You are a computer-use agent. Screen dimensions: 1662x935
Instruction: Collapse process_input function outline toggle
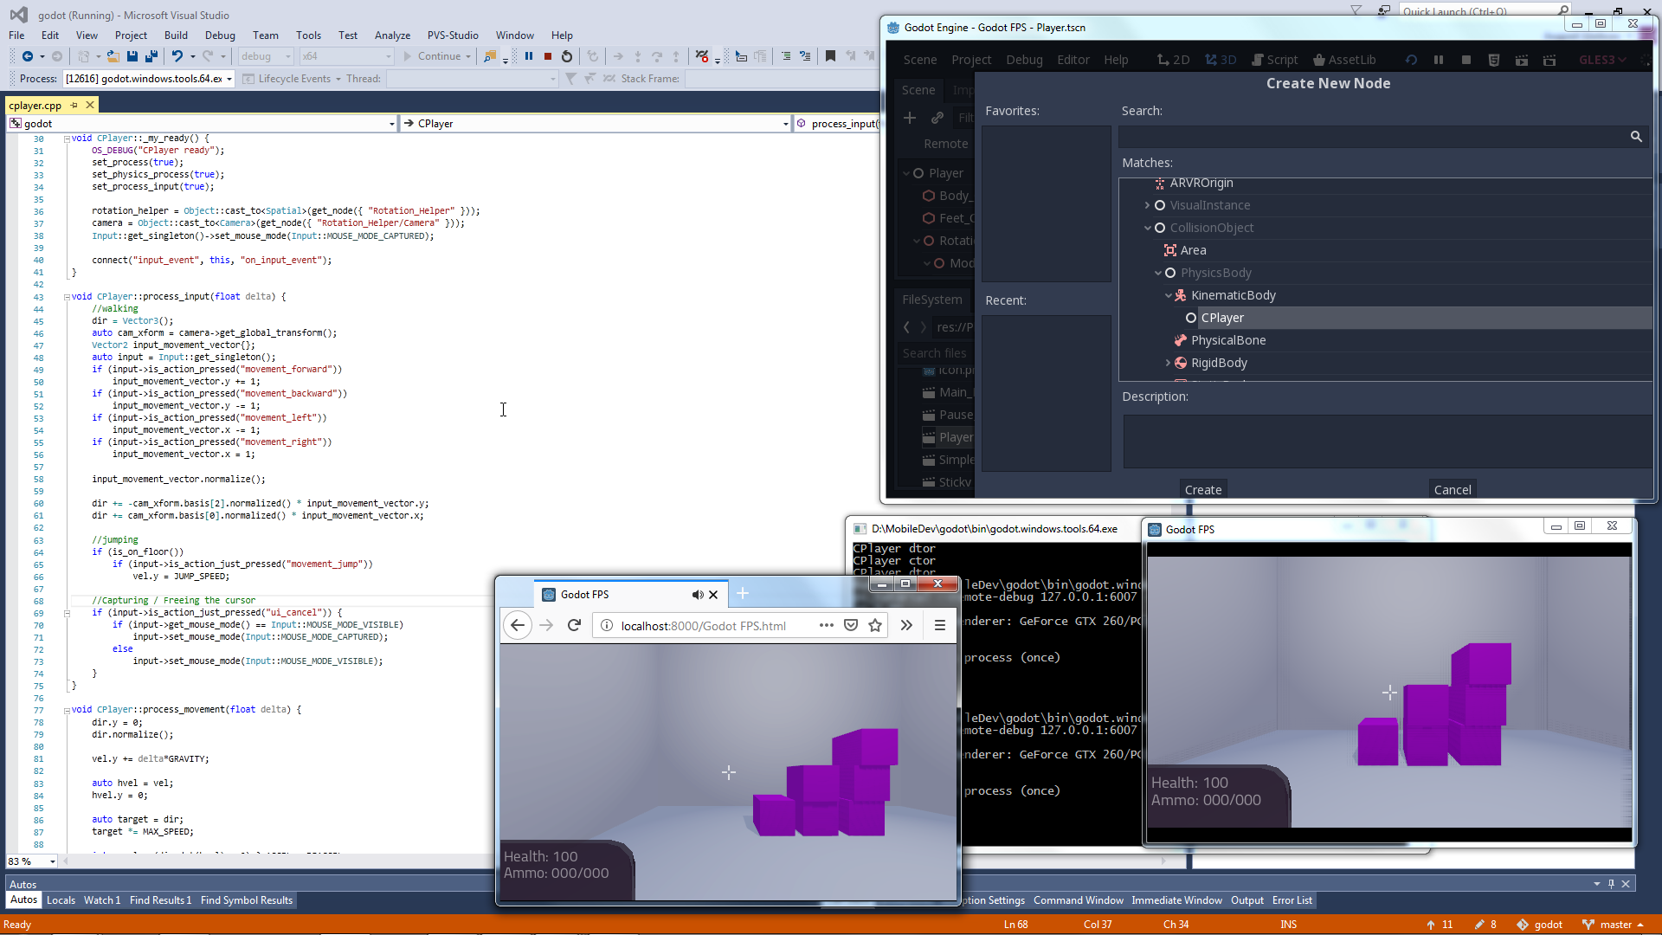click(x=67, y=297)
